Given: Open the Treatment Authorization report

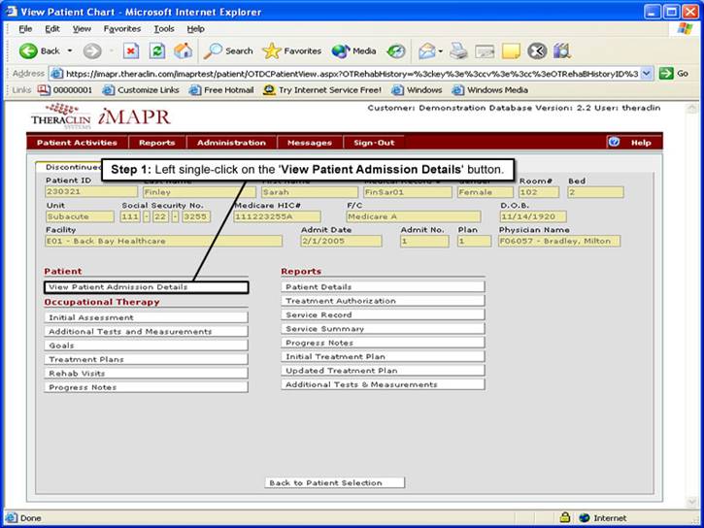Looking at the screenshot, I should (x=383, y=301).
